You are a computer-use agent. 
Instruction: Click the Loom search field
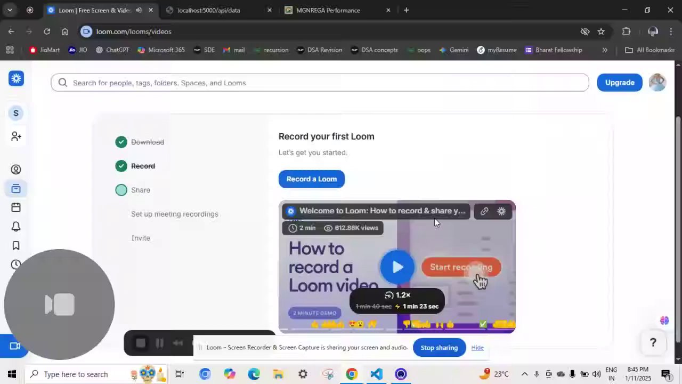tap(320, 83)
